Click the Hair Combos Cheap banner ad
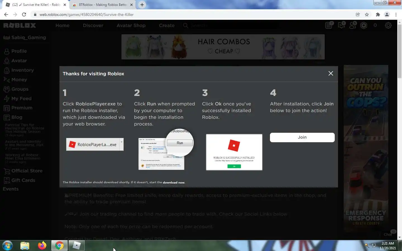Screen dimensions: 402x251 tap(223, 47)
